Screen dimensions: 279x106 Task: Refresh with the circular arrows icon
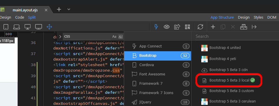click(200, 27)
